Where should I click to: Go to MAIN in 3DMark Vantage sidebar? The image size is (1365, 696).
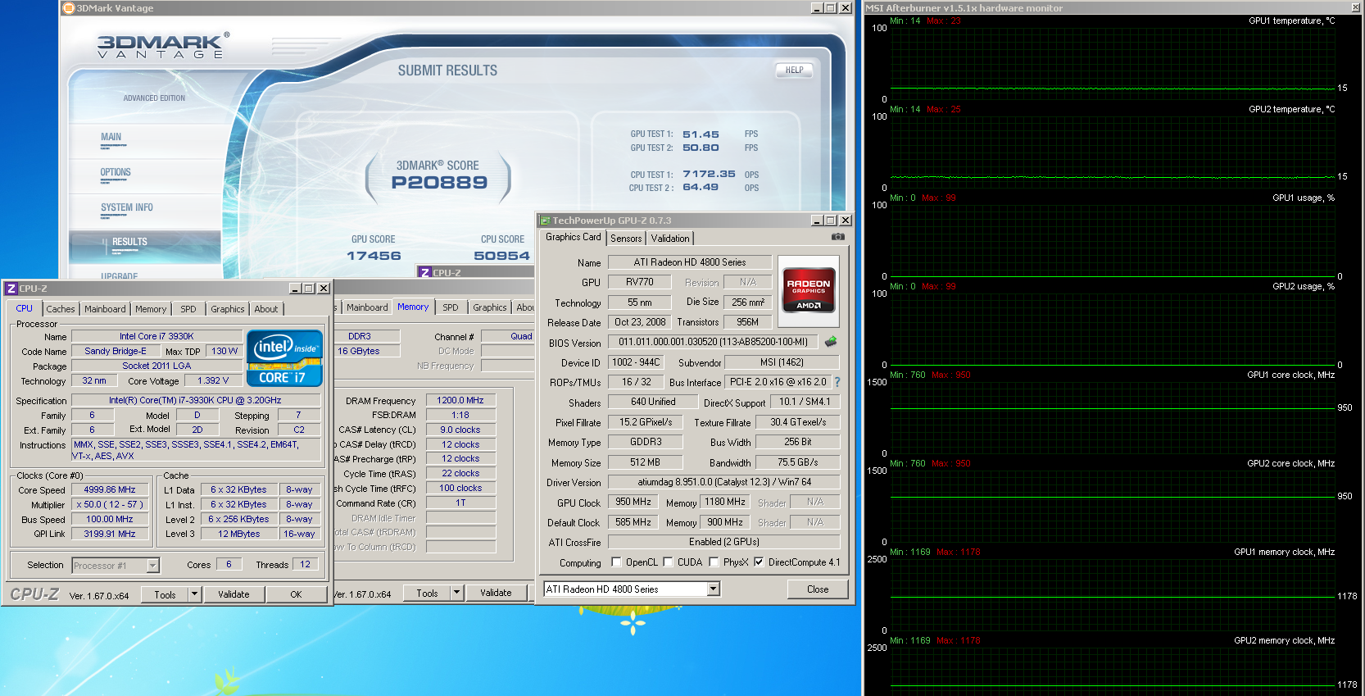(111, 138)
